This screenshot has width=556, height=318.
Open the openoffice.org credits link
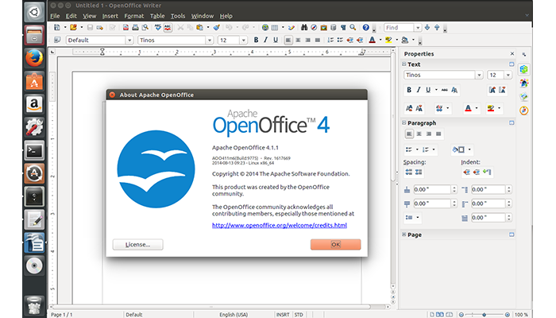279,225
